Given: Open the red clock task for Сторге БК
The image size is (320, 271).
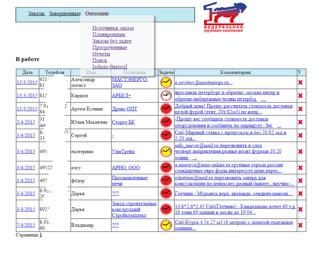Looking at the screenshot, I should (166, 122).
